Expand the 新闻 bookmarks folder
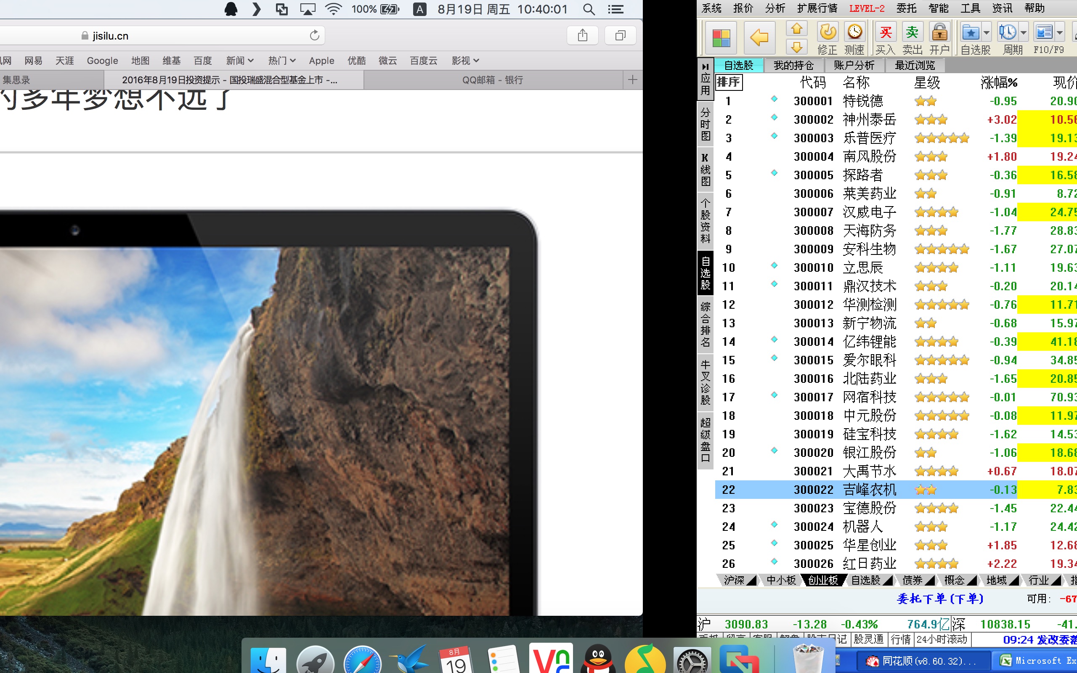This screenshot has width=1077, height=673. point(239,61)
